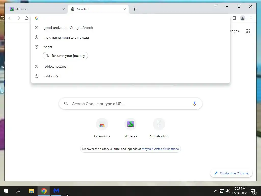This screenshot has width=261, height=196.
Task: Click the Customize Chrome button
Action: pyautogui.click(x=231, y=173)
